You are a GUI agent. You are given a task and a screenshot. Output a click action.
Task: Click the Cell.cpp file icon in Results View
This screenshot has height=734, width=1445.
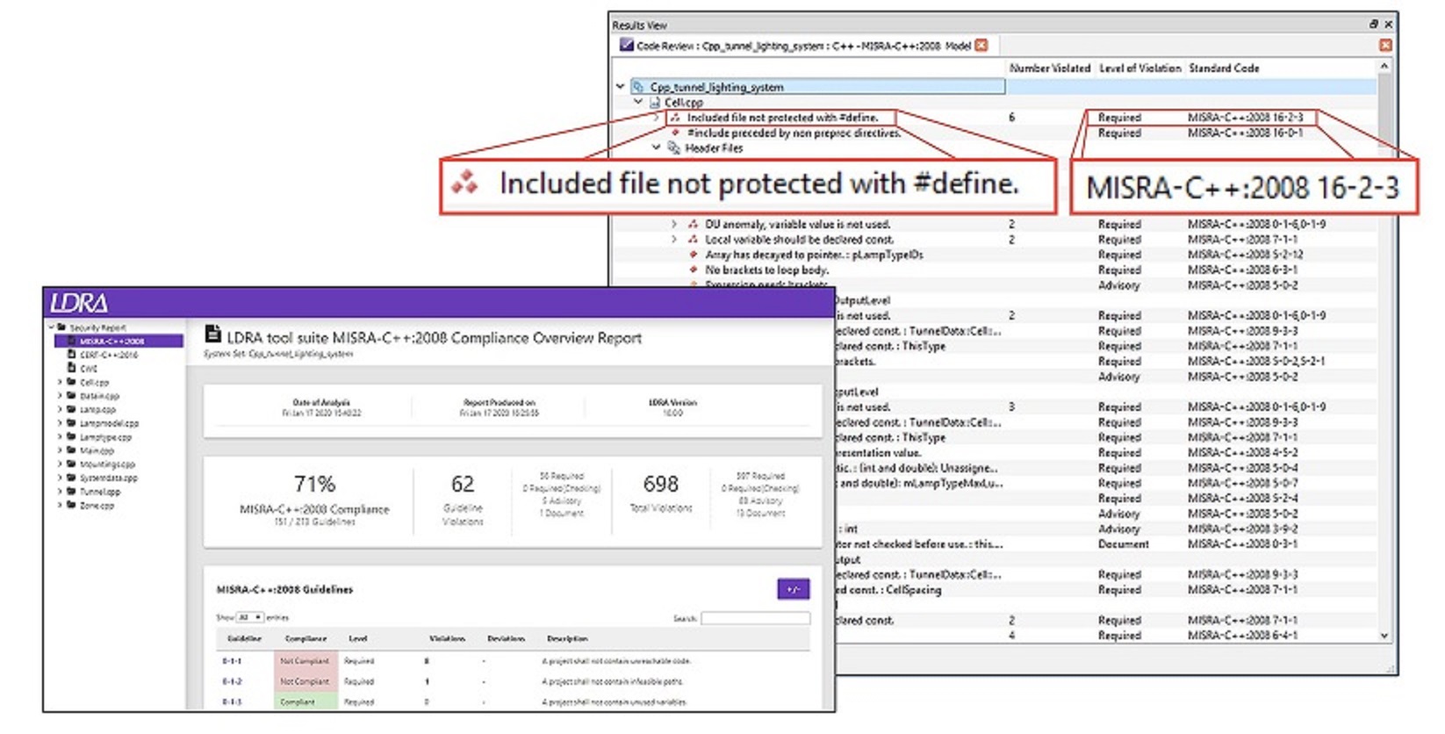pos(655,103)
